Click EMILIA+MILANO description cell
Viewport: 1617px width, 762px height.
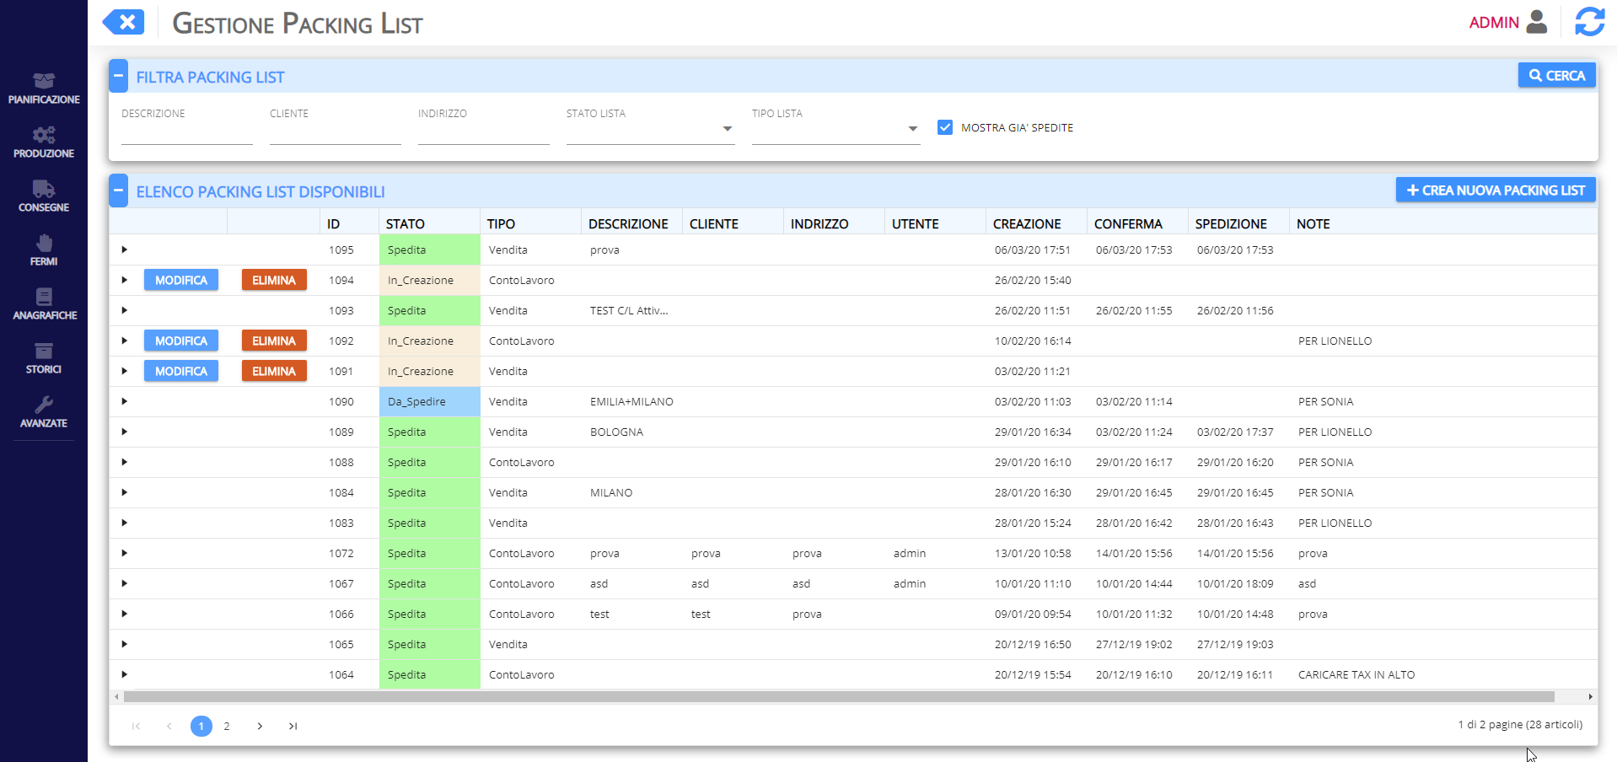[x=631, y=401]
